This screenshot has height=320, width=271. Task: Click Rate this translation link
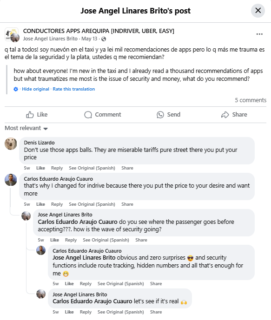(x=74, y=89)
